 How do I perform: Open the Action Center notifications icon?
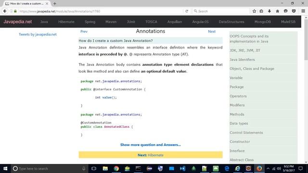point(300,169)
